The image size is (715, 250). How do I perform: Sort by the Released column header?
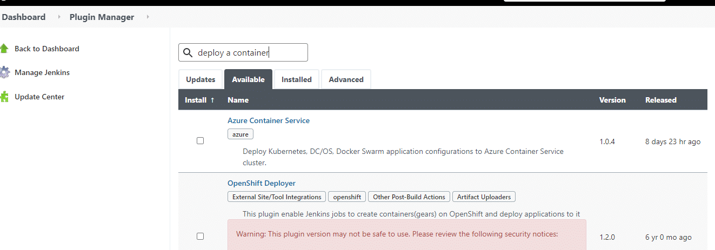(661, 100)
